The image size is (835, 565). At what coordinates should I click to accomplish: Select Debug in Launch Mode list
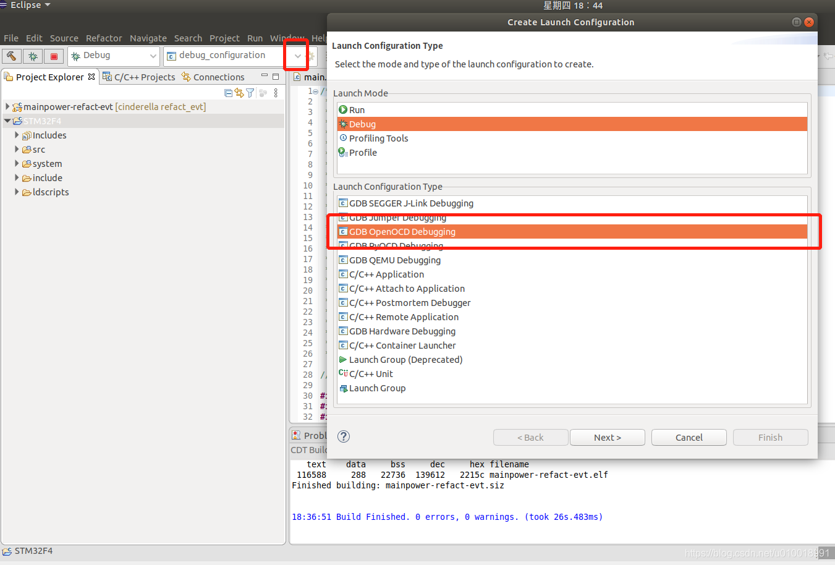coord(572,124)
